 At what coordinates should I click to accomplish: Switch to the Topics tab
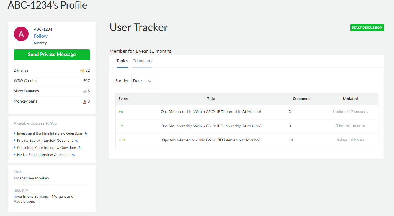click(122, 61)
